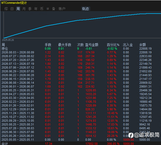Open the 年 yearly statistics tab

pos(36,9)
